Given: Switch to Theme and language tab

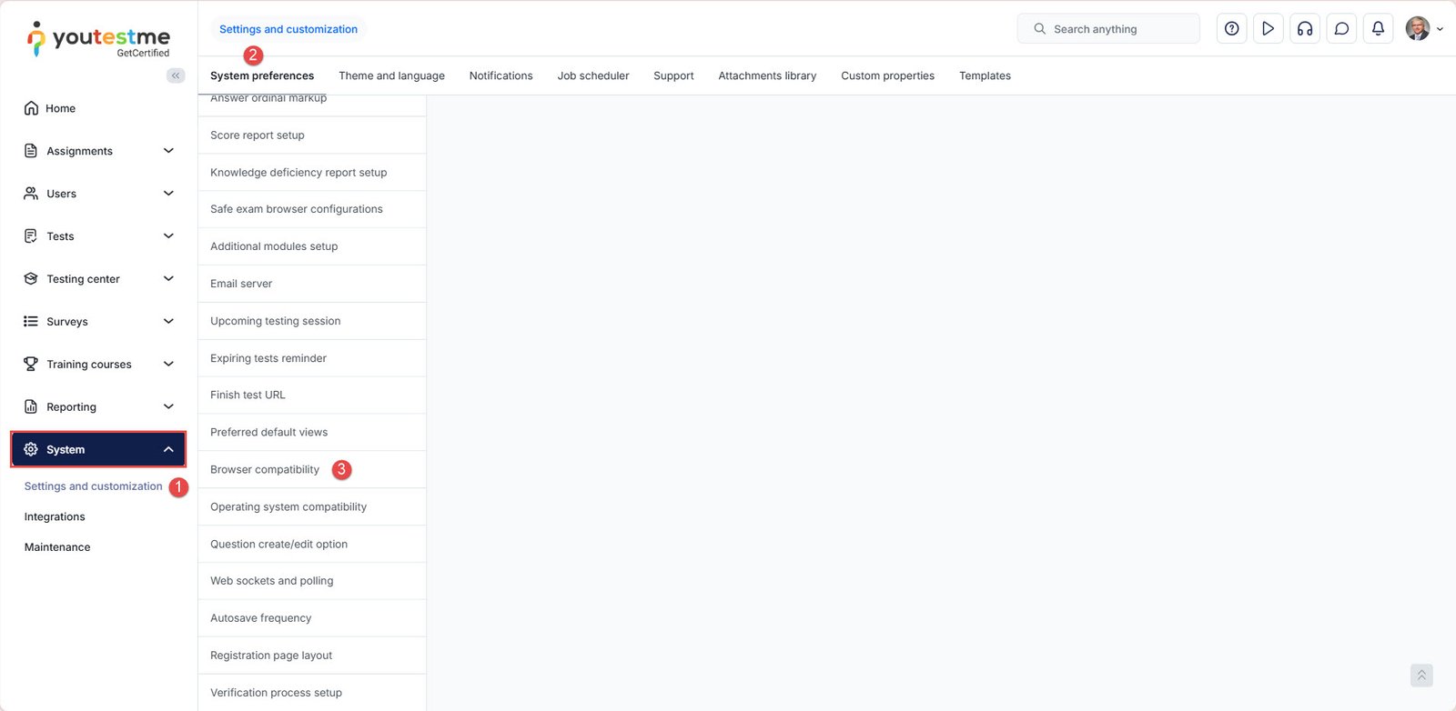Looking at the screenshot, I should click(x=391, y=75).
